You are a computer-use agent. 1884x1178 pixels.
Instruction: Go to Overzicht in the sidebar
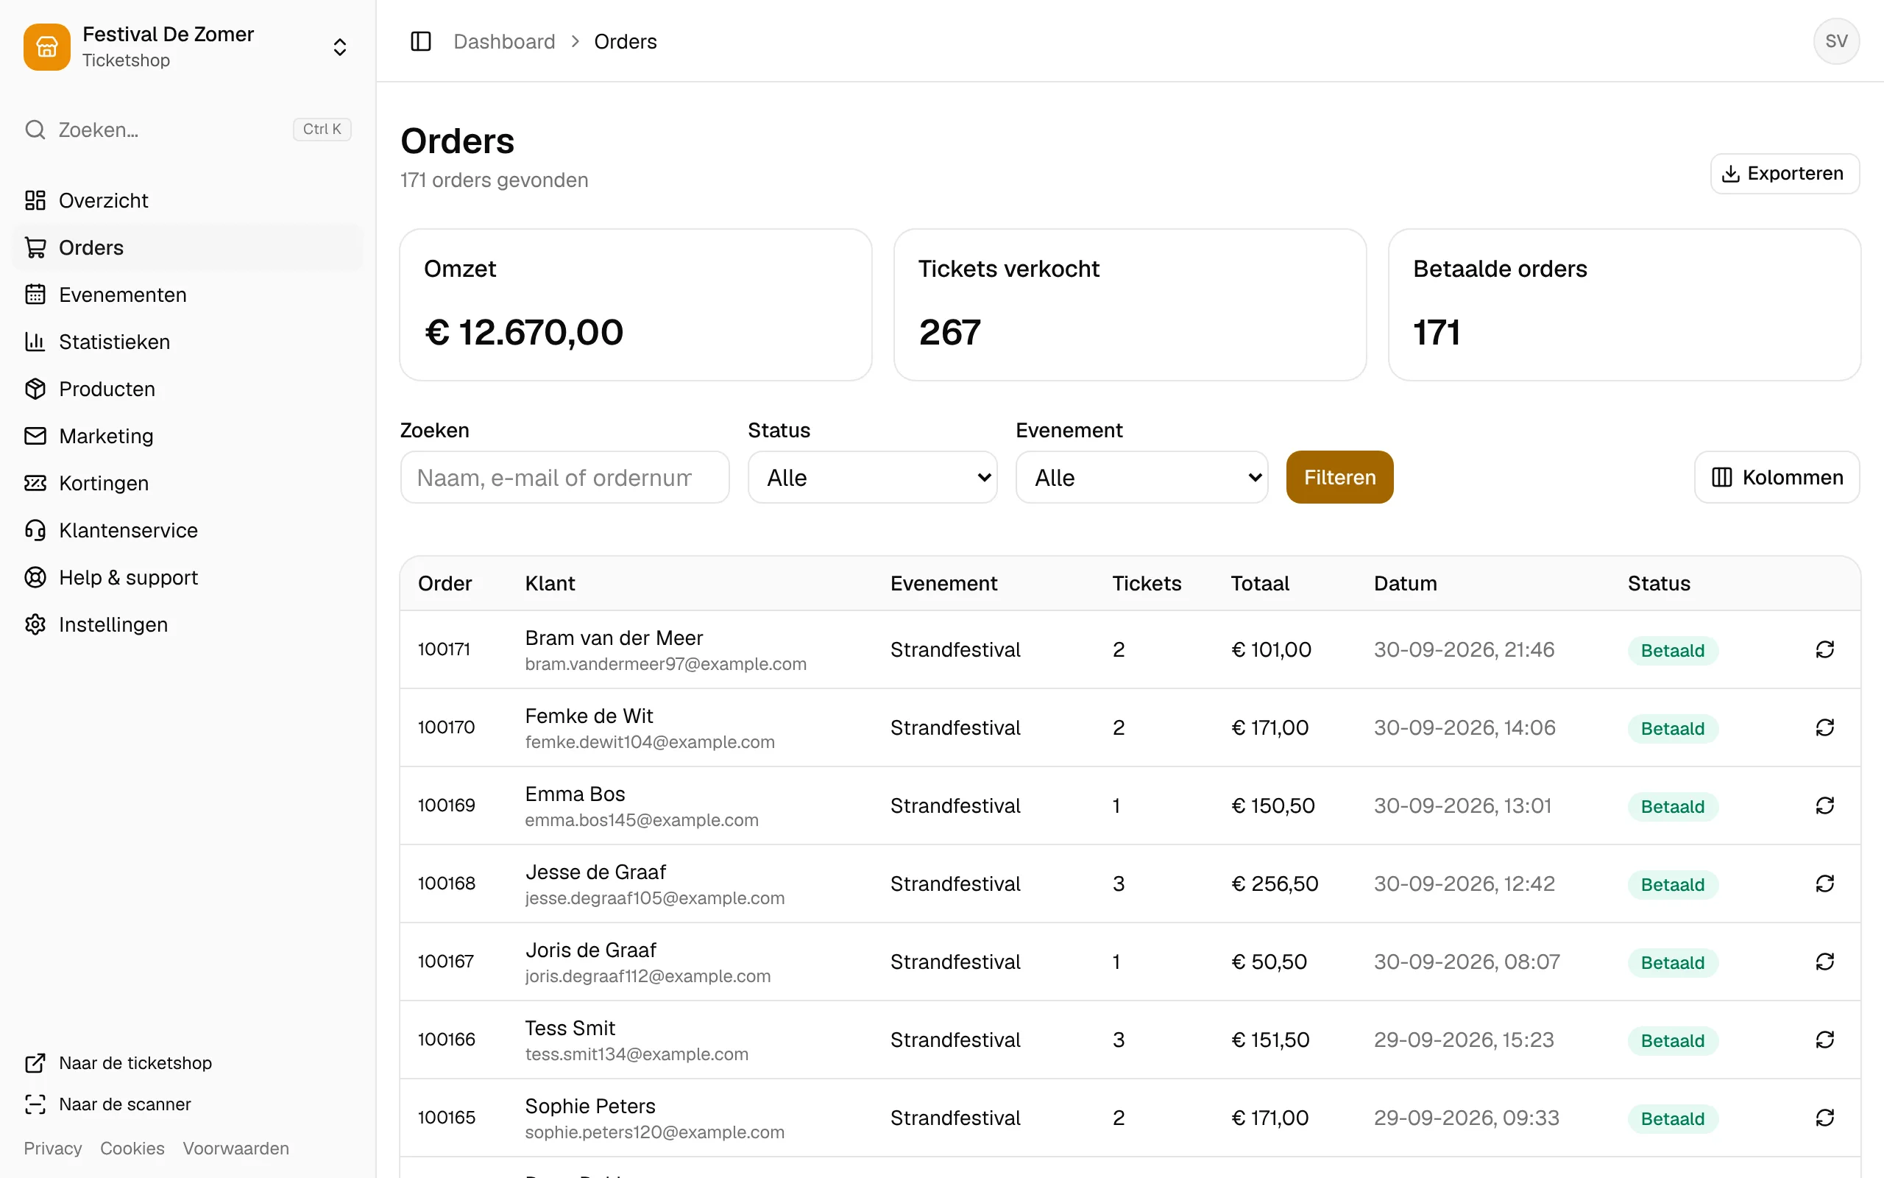pos(188,200)
